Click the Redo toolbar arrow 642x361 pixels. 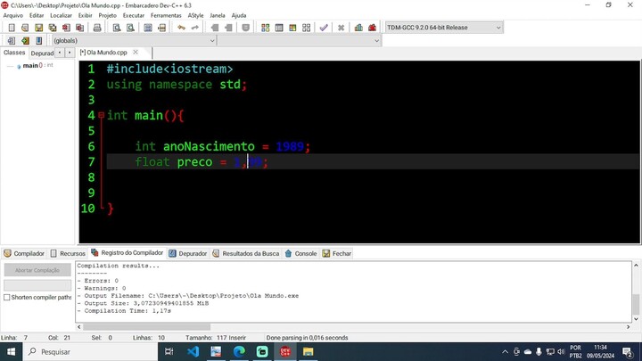click(x=195, y=28)
